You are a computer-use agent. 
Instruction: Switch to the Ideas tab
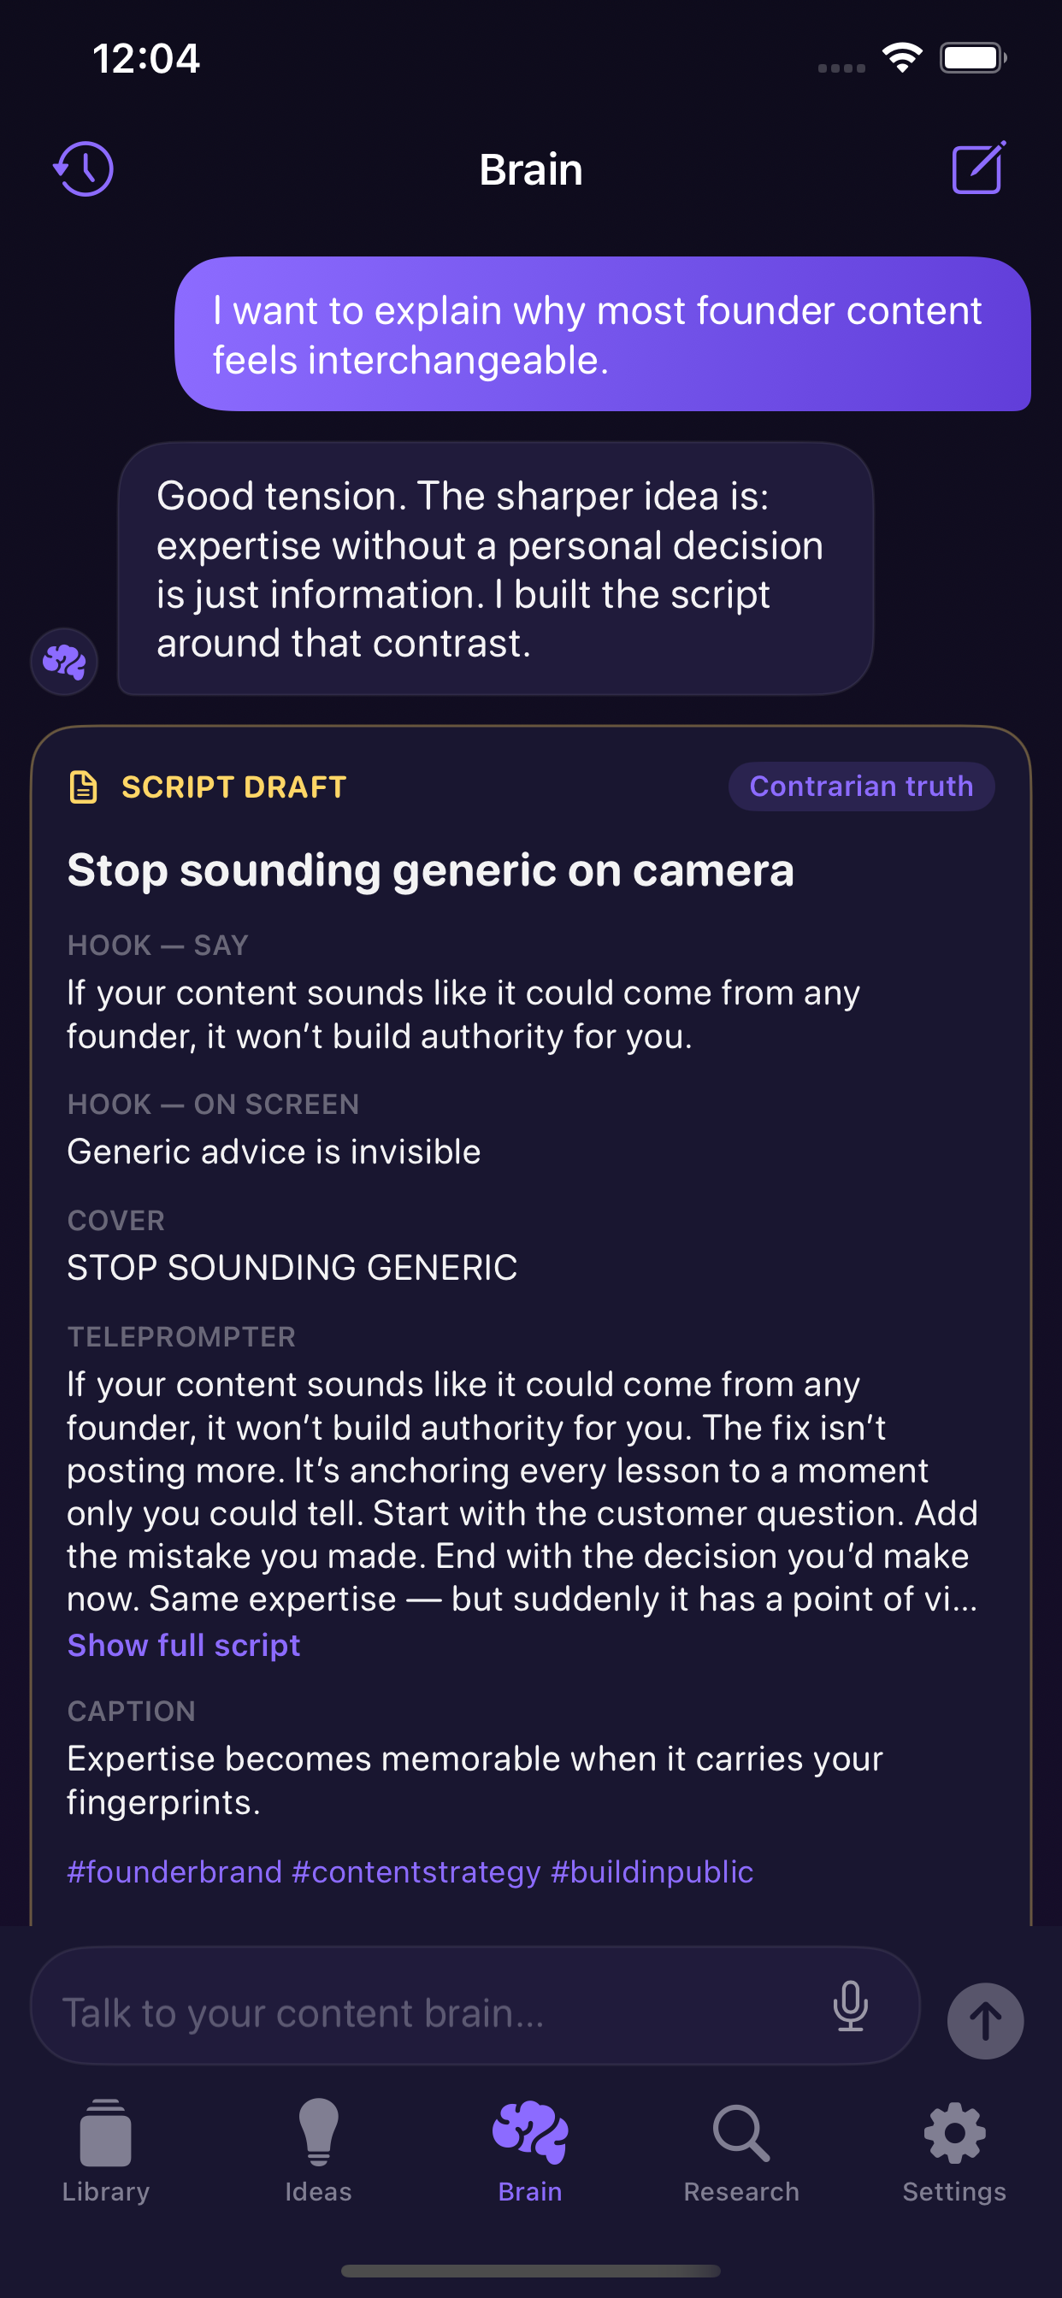319,2152
